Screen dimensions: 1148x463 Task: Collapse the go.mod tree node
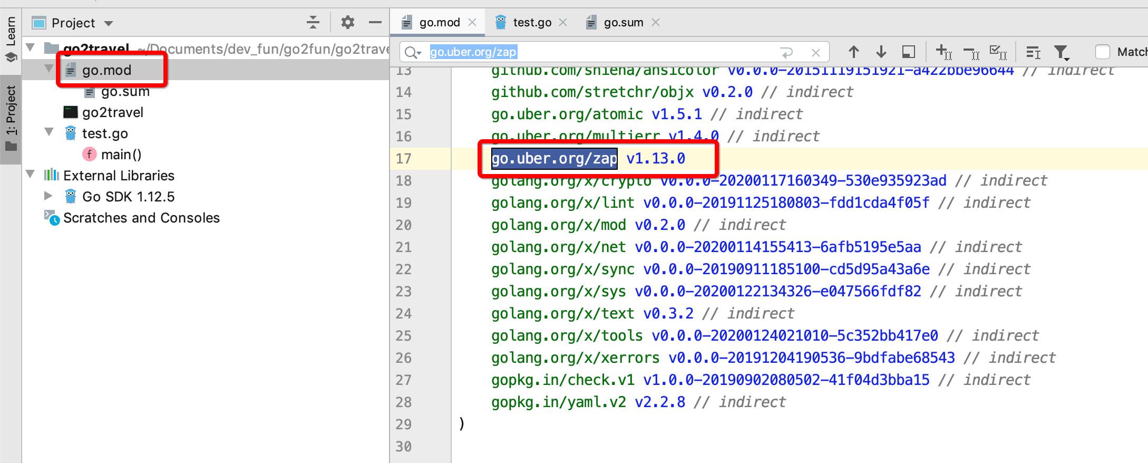click(x=49, y=69)
